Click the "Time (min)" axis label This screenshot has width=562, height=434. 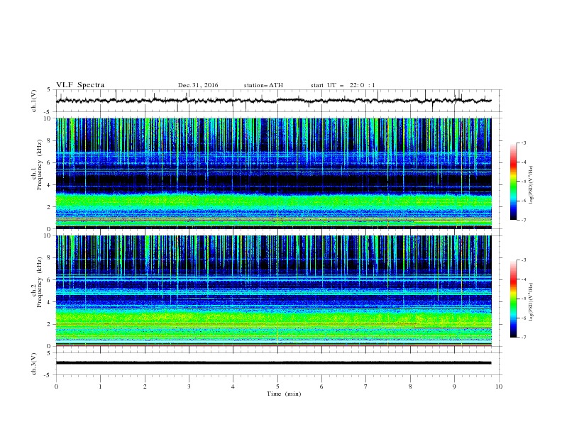click(x=284, y=394)
